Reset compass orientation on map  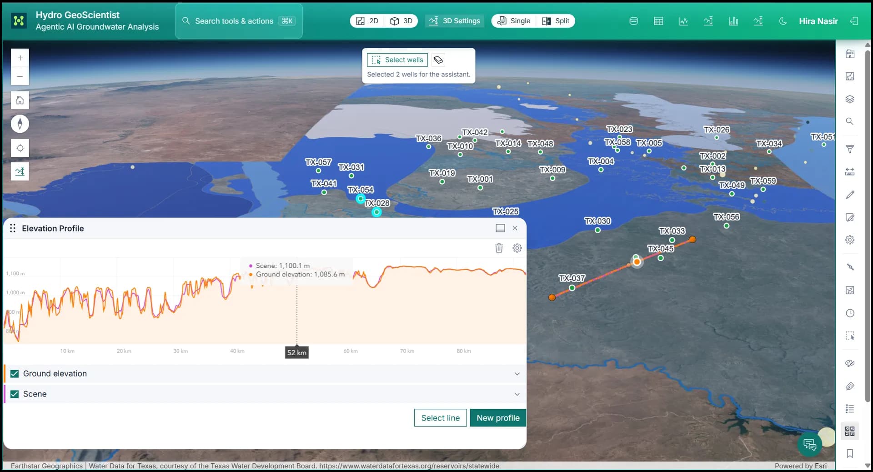click(20, 124)
